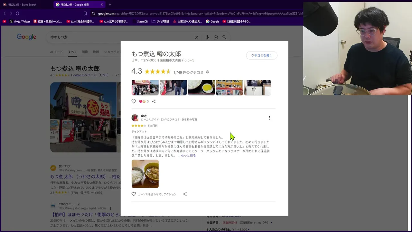Select the すべて search tab

click(x=72, y=52)
